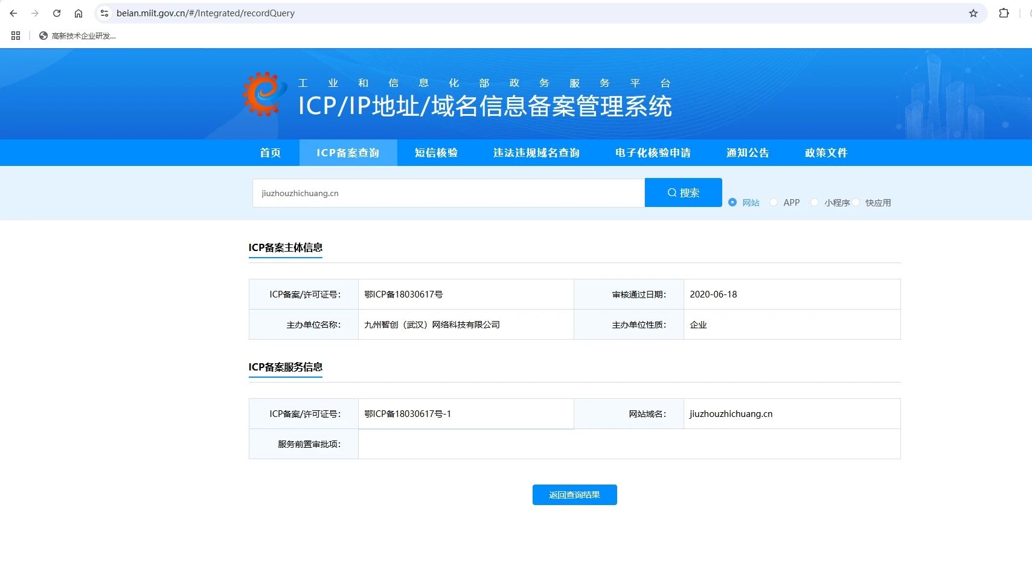1032x566 pixels.
Task: Click the 主办单位性质 label
Action: (x=639, y=325)
